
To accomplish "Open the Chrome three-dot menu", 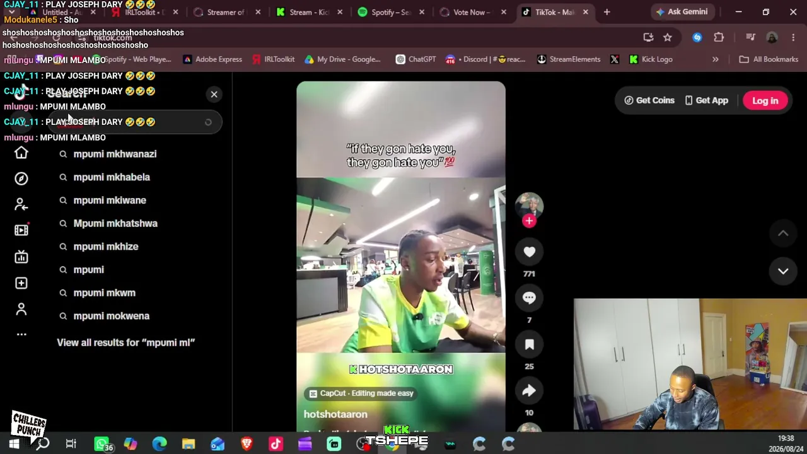I will pyautogui.click(x=793, y=37).
